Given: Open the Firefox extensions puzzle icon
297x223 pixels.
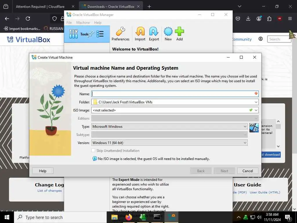Looking at the screenshot, I should 269,19.
